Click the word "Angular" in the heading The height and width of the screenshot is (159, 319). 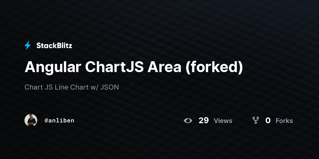(x=53, y=67)
